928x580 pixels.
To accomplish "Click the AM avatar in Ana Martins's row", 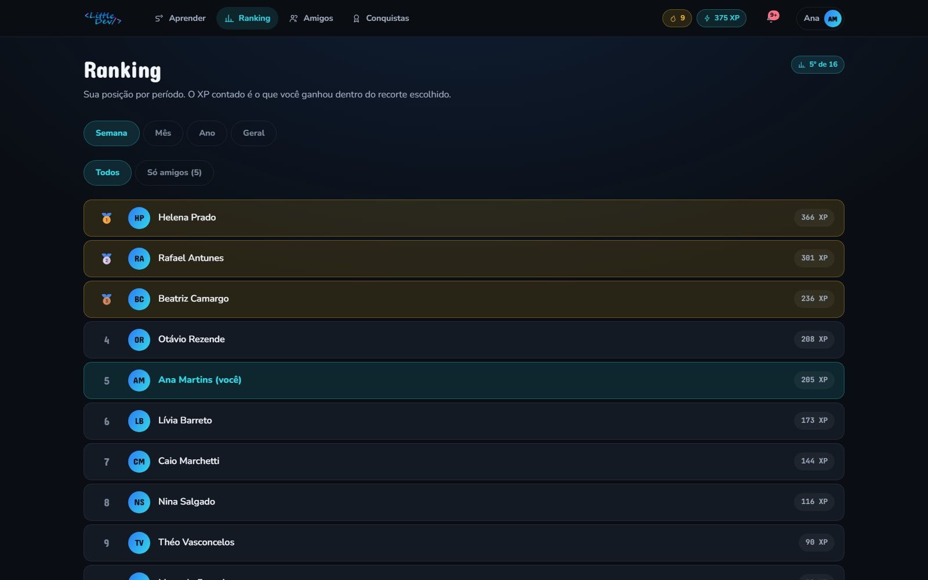I will pyautogui.click(x=139, y=380).
